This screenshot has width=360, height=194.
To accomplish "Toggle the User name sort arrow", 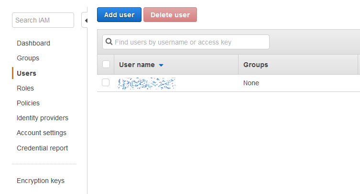I will coord(161,65).
